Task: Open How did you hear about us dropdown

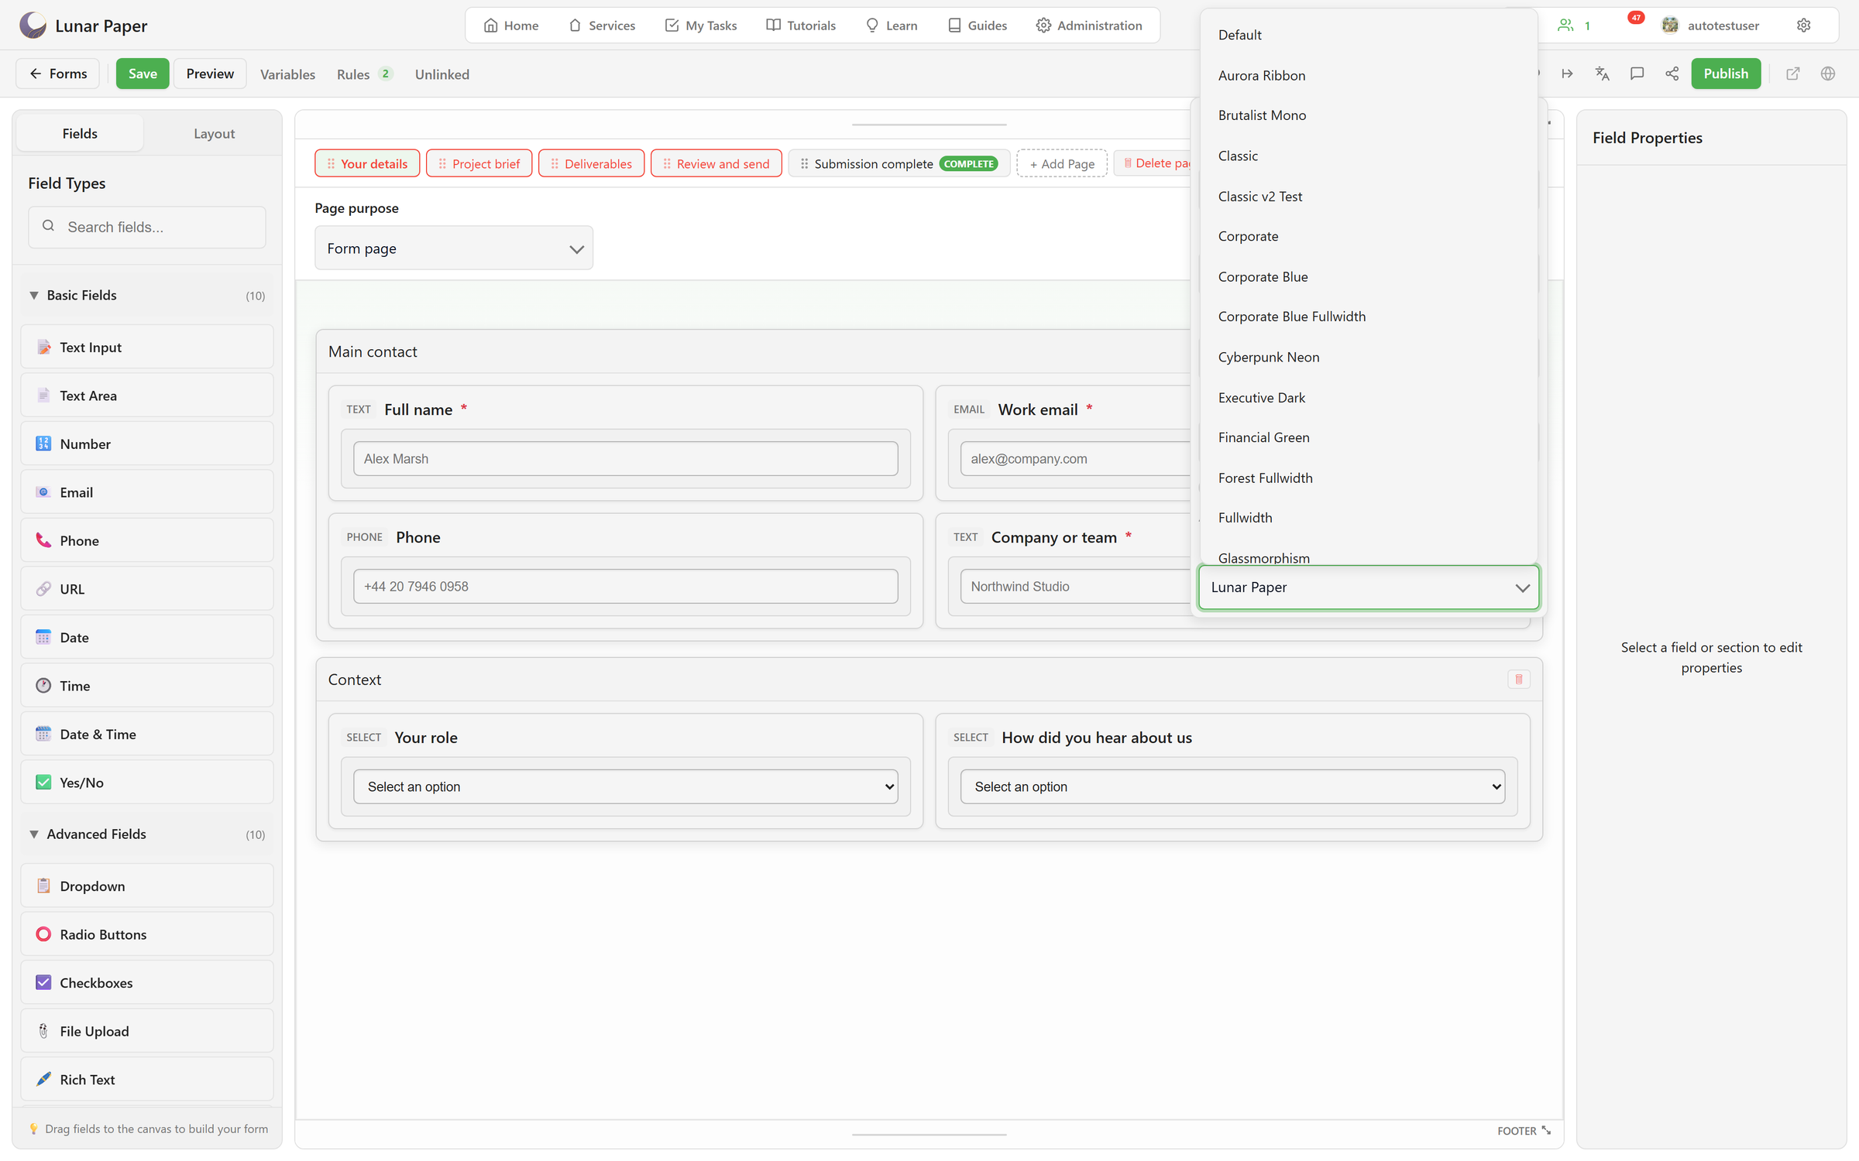Action: [1232, 786]
